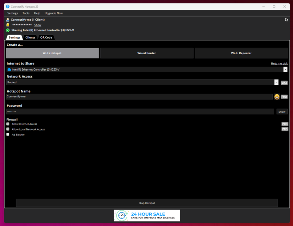293x226 pixels.
Task: Click PRO badge on Allow Internet Access row
Action: pyautogui.click(x=285, y=124)
